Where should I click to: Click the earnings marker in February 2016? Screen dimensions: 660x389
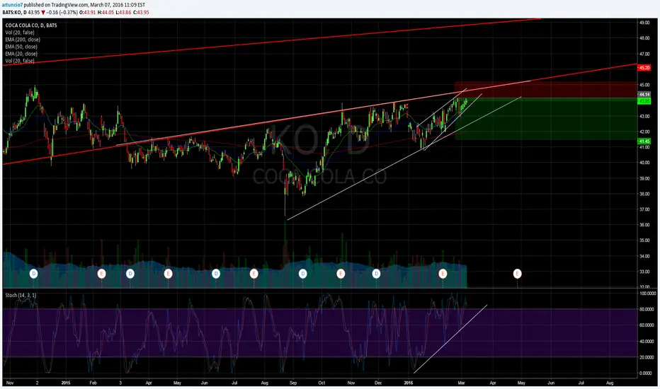coord(443,274)
